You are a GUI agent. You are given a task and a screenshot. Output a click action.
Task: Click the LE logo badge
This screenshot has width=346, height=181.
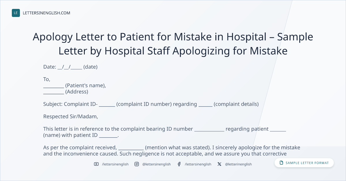coord(16,13)
